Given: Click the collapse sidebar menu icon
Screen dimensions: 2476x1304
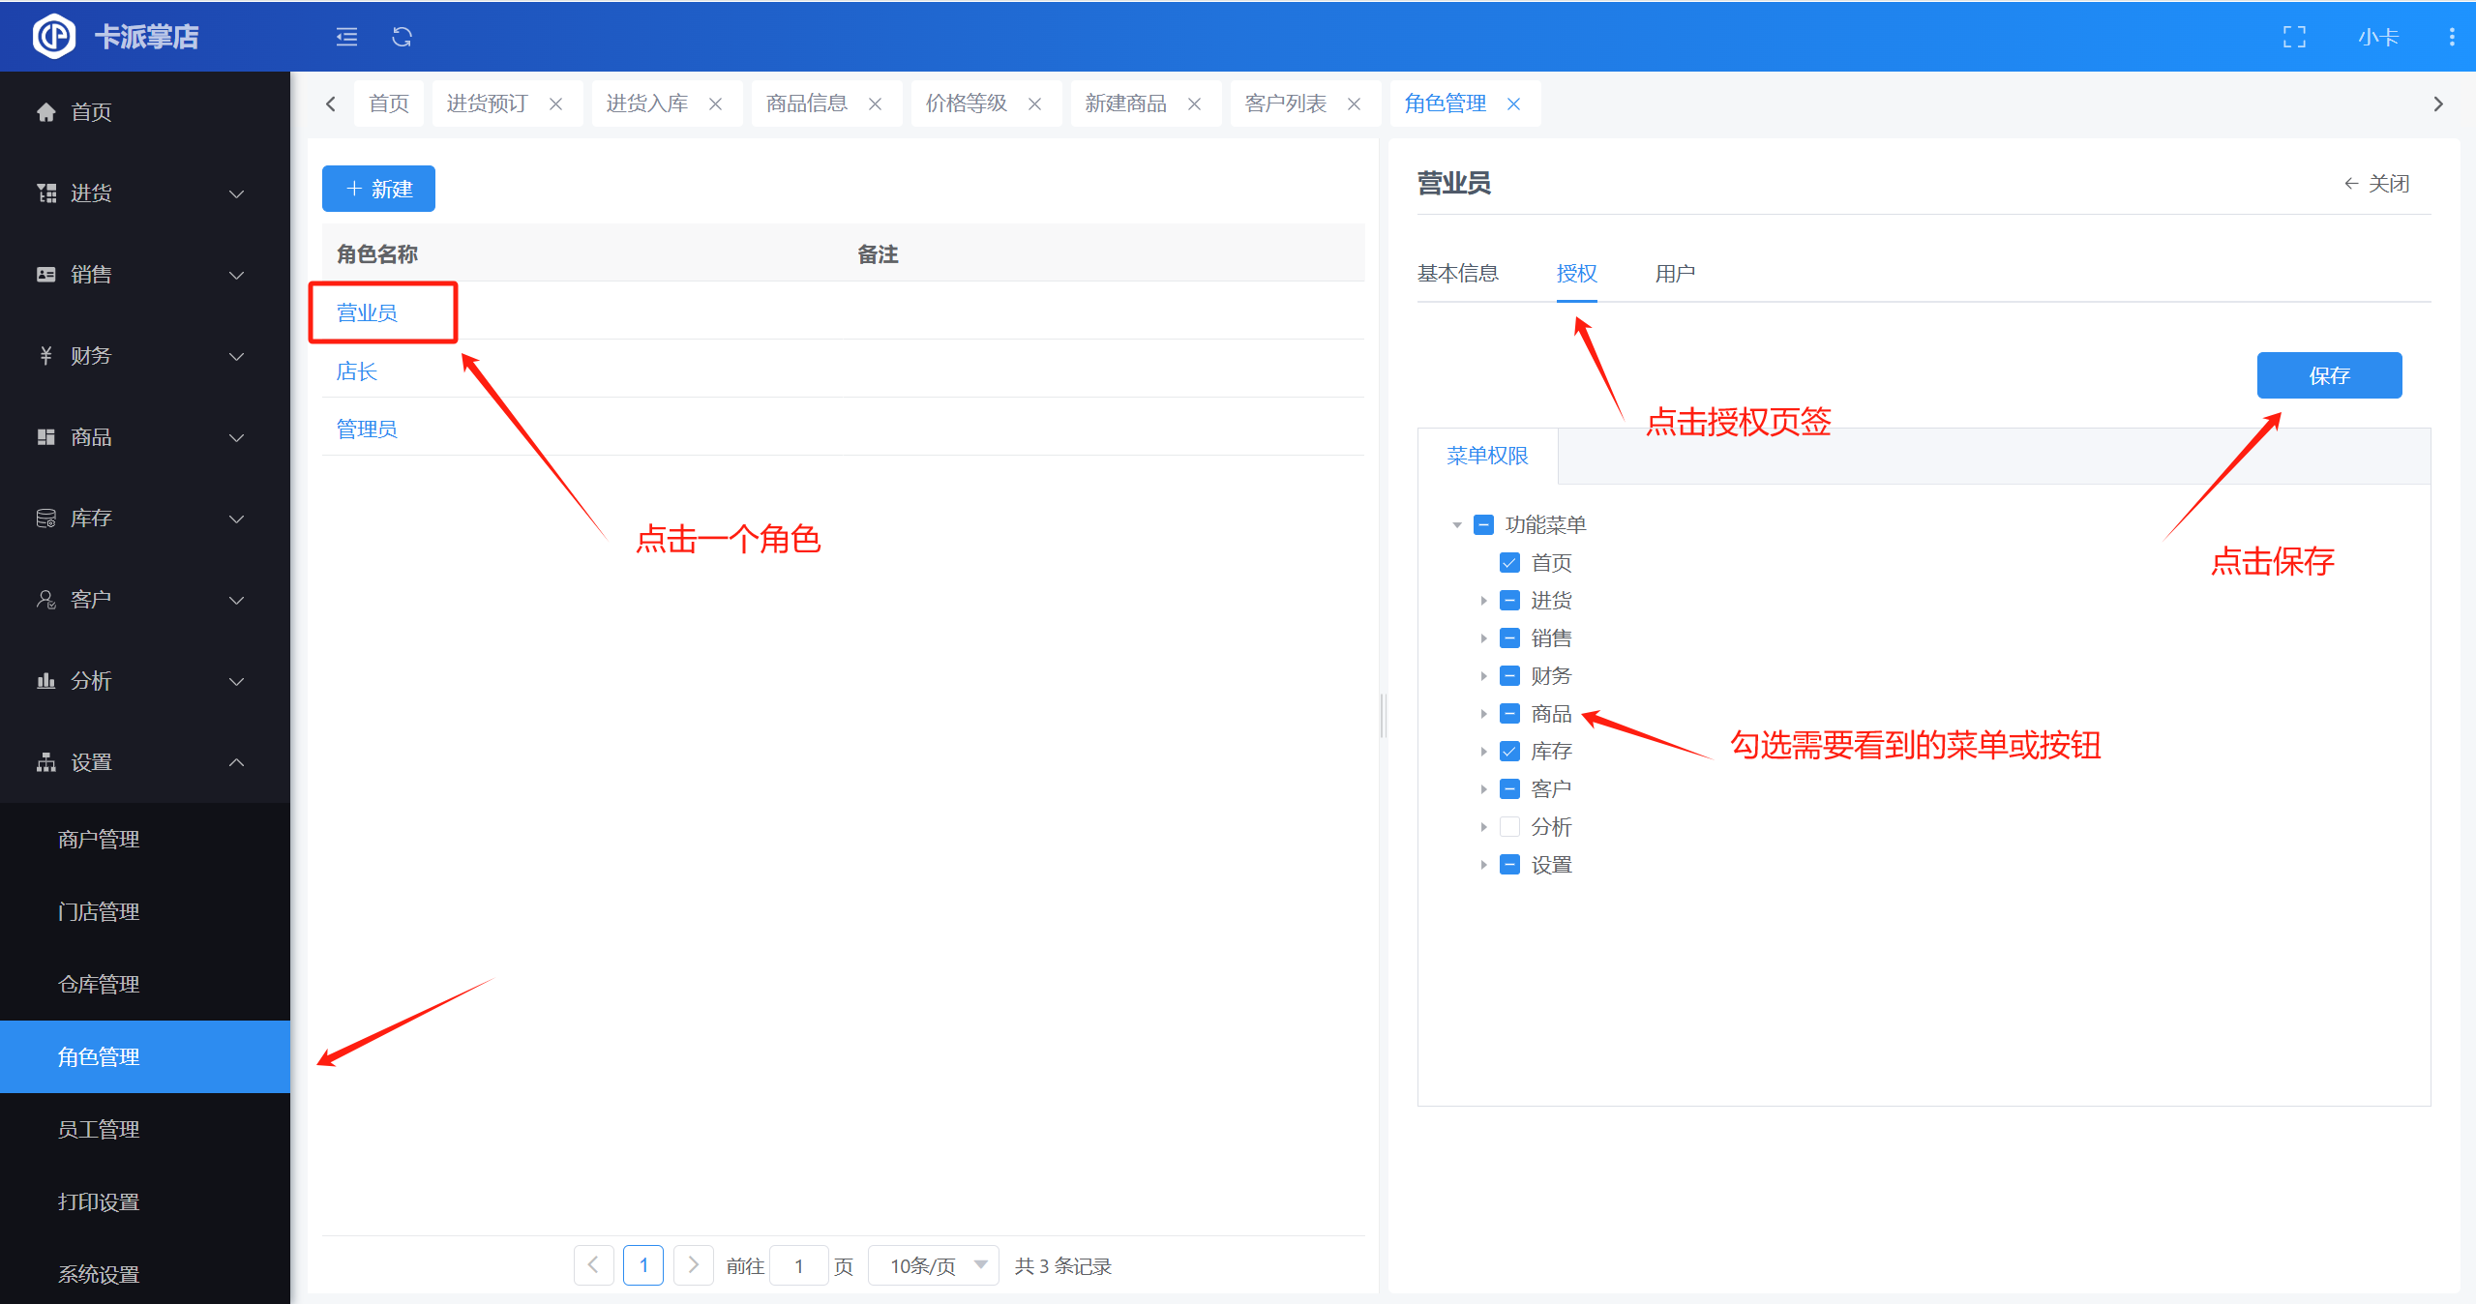Looking at the screenshot, I should (346, 37).
